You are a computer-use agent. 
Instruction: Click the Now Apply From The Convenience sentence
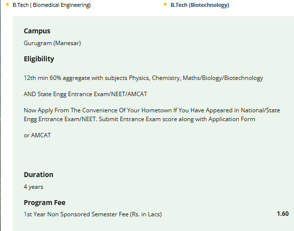coord(152,110)
